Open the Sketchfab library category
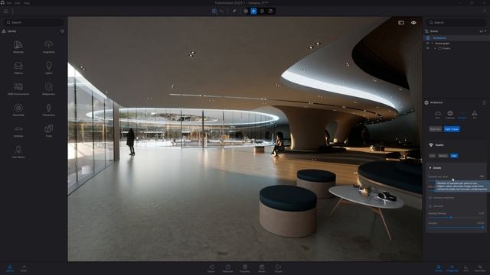490x275 pixels. (18, 110)
